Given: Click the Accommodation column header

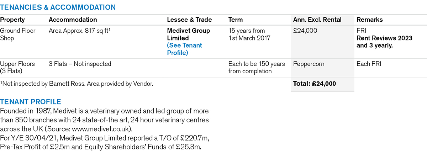Looking at the screenshot, I should click(73, 20).
